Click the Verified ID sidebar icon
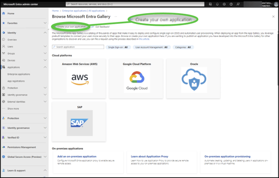This screenshot has width=279, height=178. (x=3, y=137)
